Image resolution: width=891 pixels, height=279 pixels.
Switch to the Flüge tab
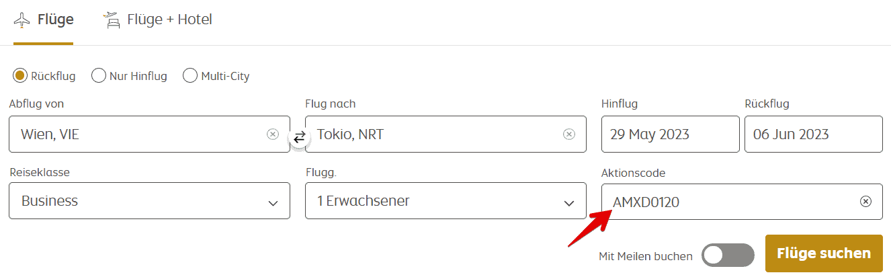coord(55,20)
